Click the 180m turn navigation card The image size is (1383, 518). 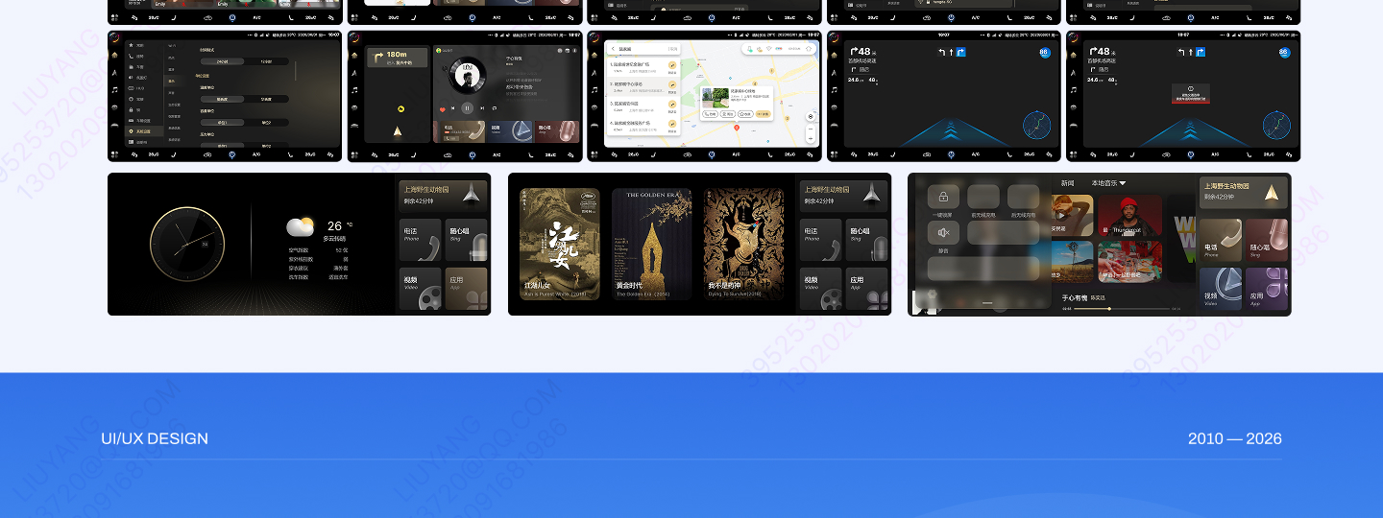396,58
